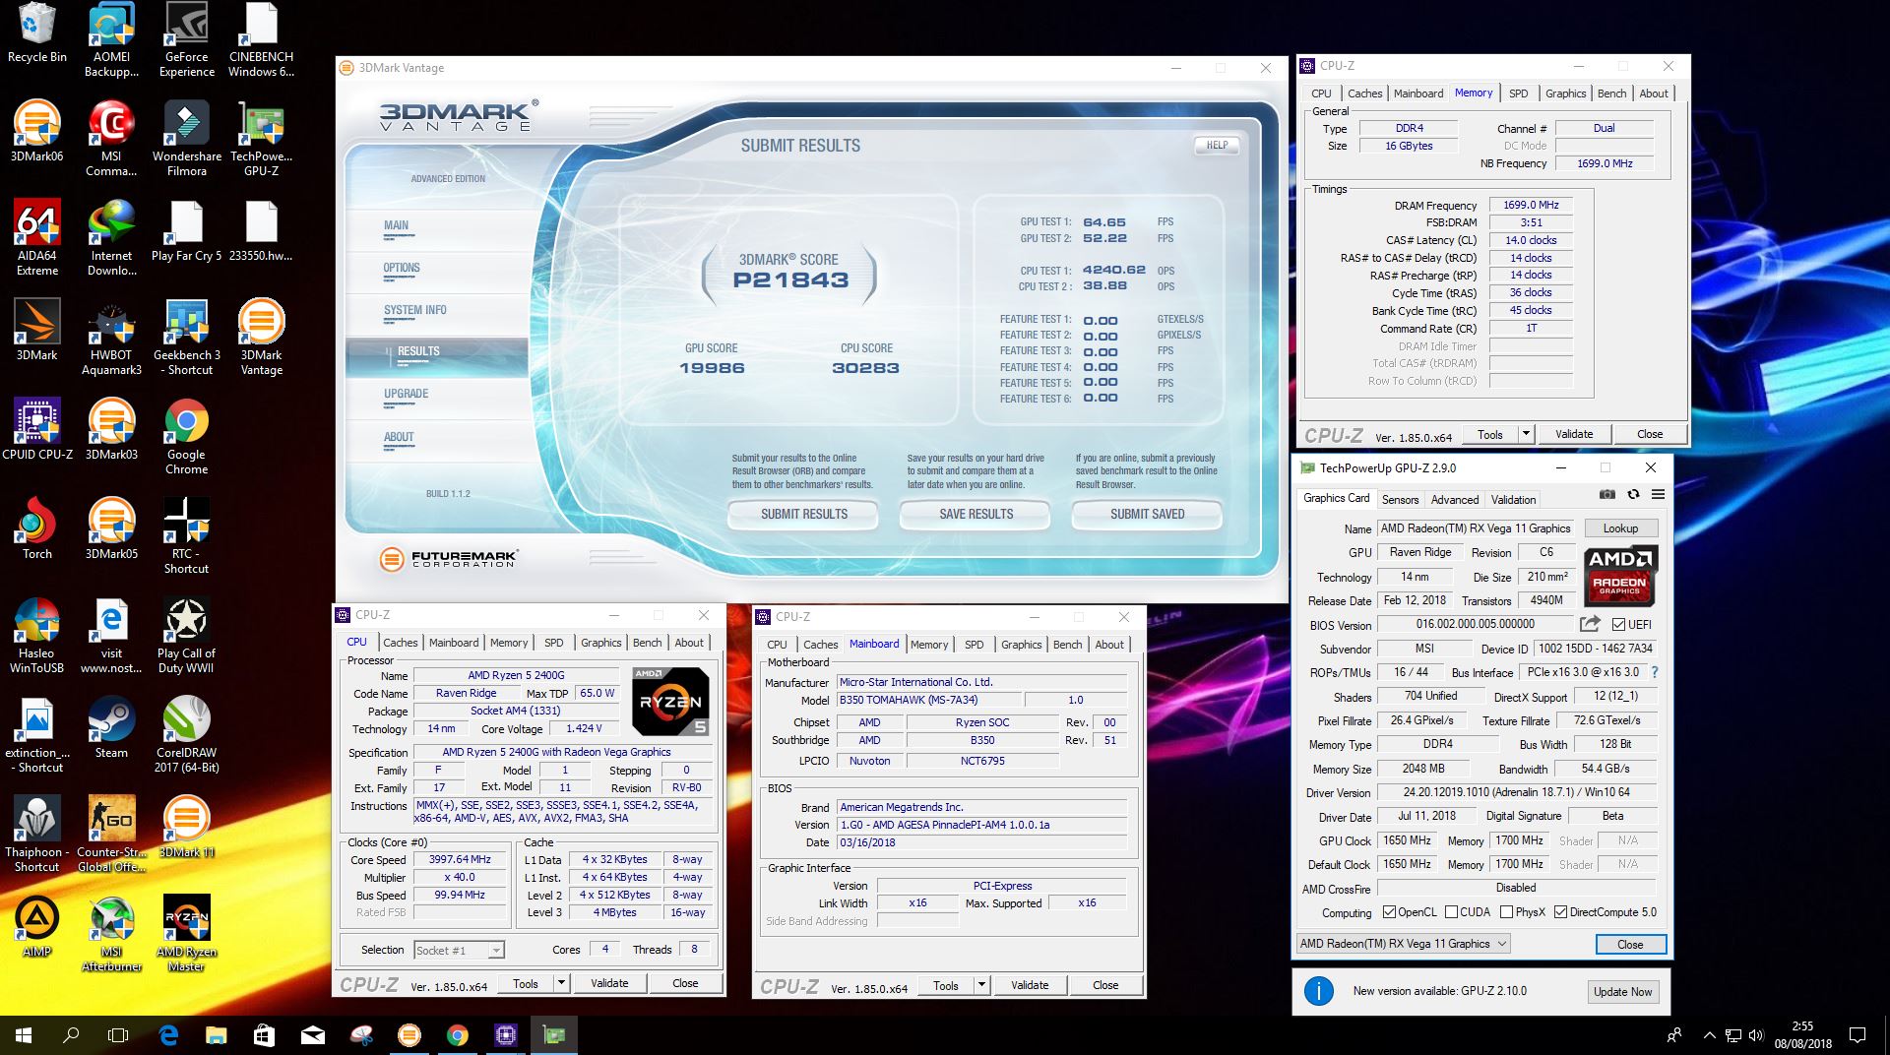Toggle the DirectCompute 5.0 checkbox in GPU-Z
Screen dimensions: 1890x1055
[1560, 912]
